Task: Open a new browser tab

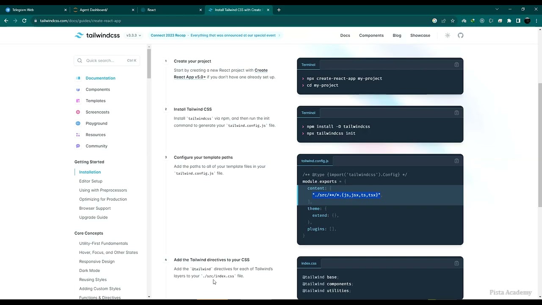Action: tap(279, 10)
